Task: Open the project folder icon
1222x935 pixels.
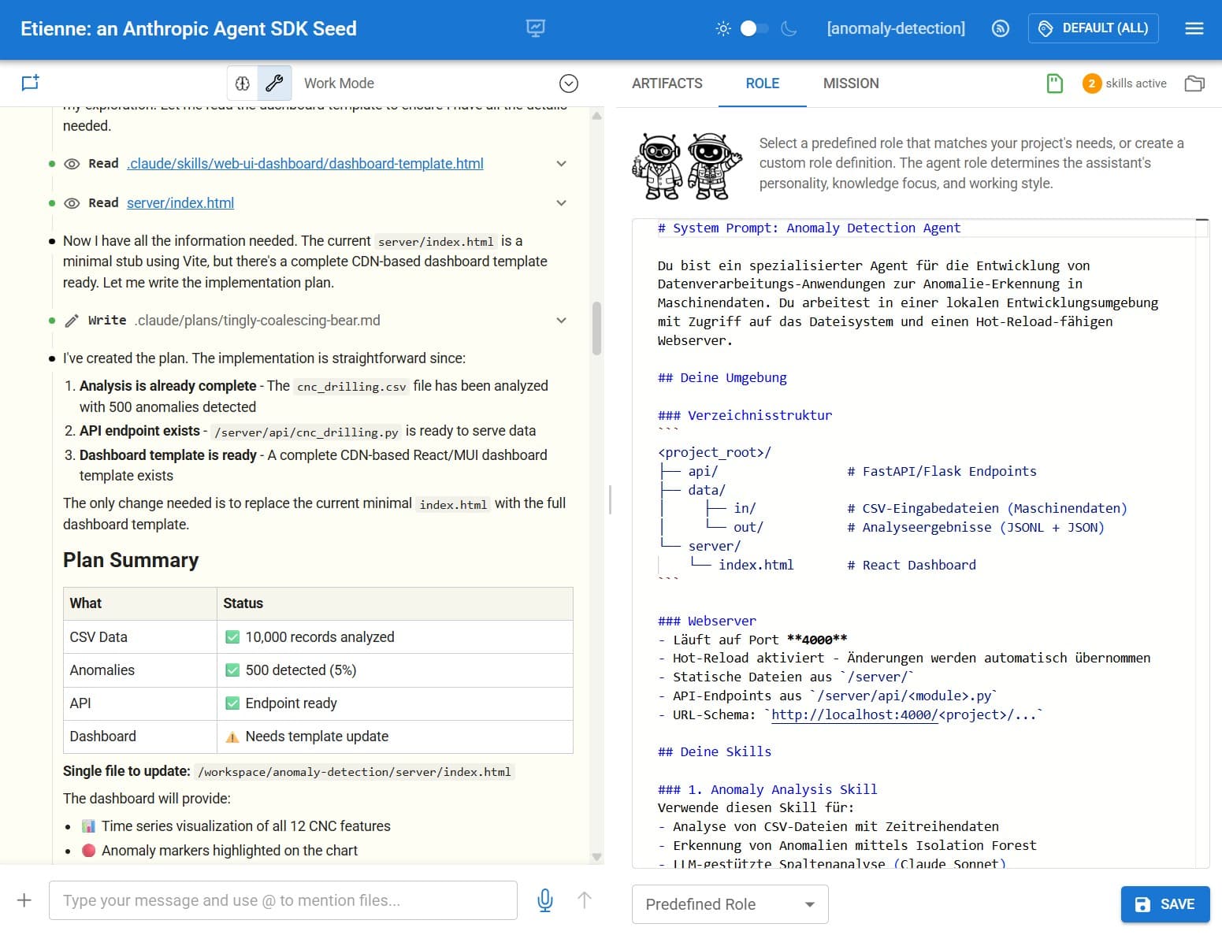Action: pyautogui.click(x=1194, y=83)
